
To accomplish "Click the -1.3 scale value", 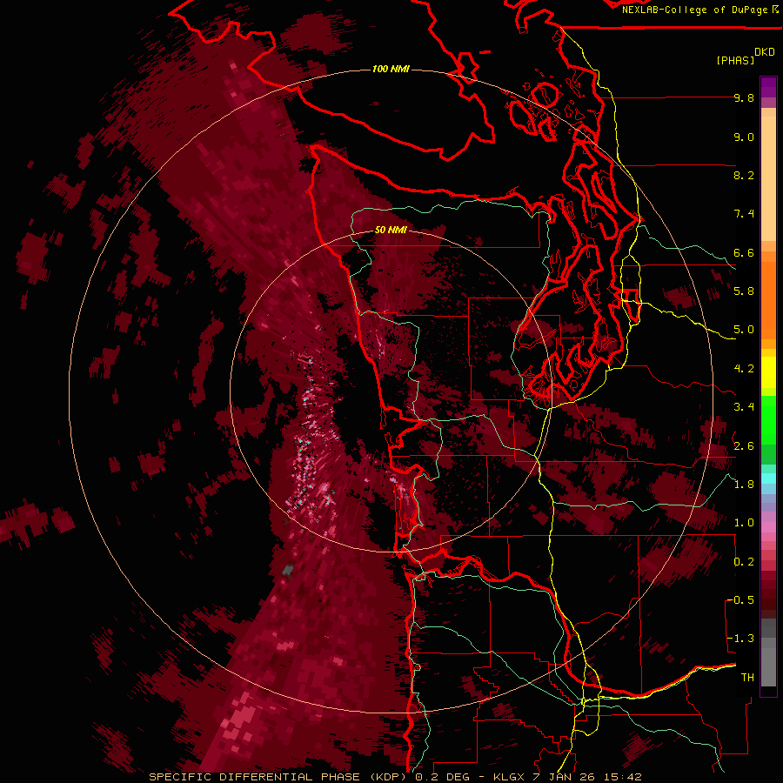I will 741,639.
